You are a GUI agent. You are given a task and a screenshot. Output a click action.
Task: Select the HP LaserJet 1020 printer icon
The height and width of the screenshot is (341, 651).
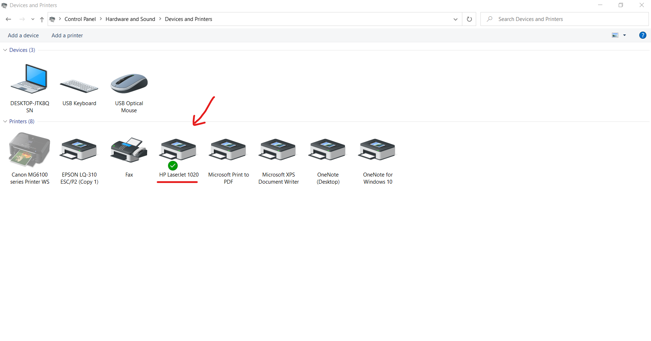pyautogui.click(x=178, y=150)
